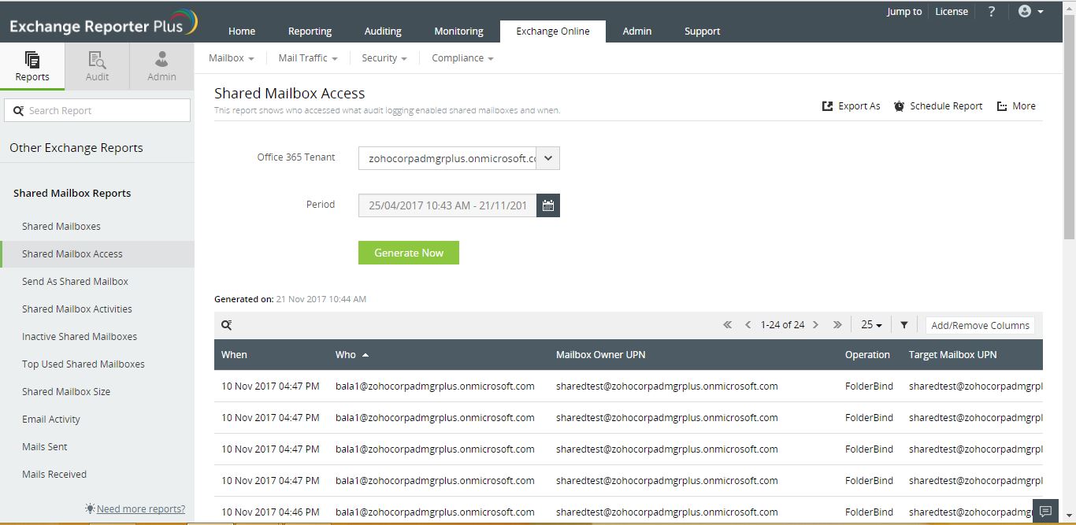This screenshot has width=1076, height=525.
Task: Open the More options icon
Action: pyautogui.click(x=1002, y=106)
